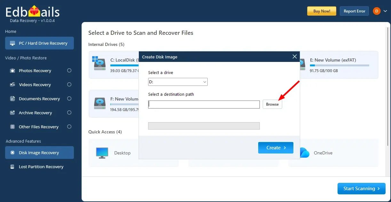Toggle the Photos Recovery radio circle
Screen dimensions: 391x202
(x=69, y=71)
